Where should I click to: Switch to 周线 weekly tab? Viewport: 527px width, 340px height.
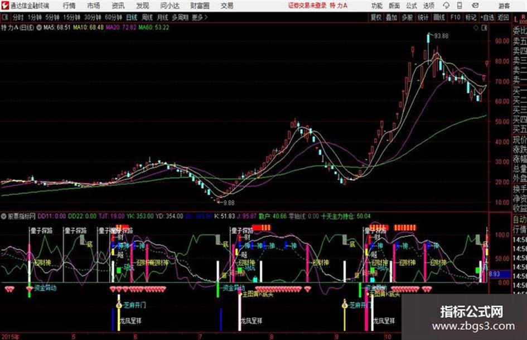pyautogui.click(x=147, y=17)
